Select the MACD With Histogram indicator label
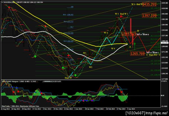 click(x=10, y=82)
